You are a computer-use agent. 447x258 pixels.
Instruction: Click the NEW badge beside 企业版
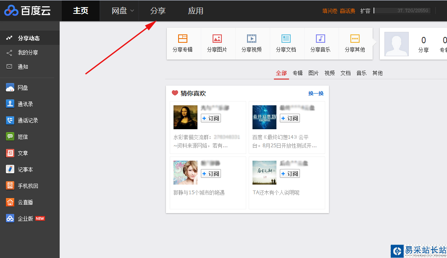coord(40,219)
